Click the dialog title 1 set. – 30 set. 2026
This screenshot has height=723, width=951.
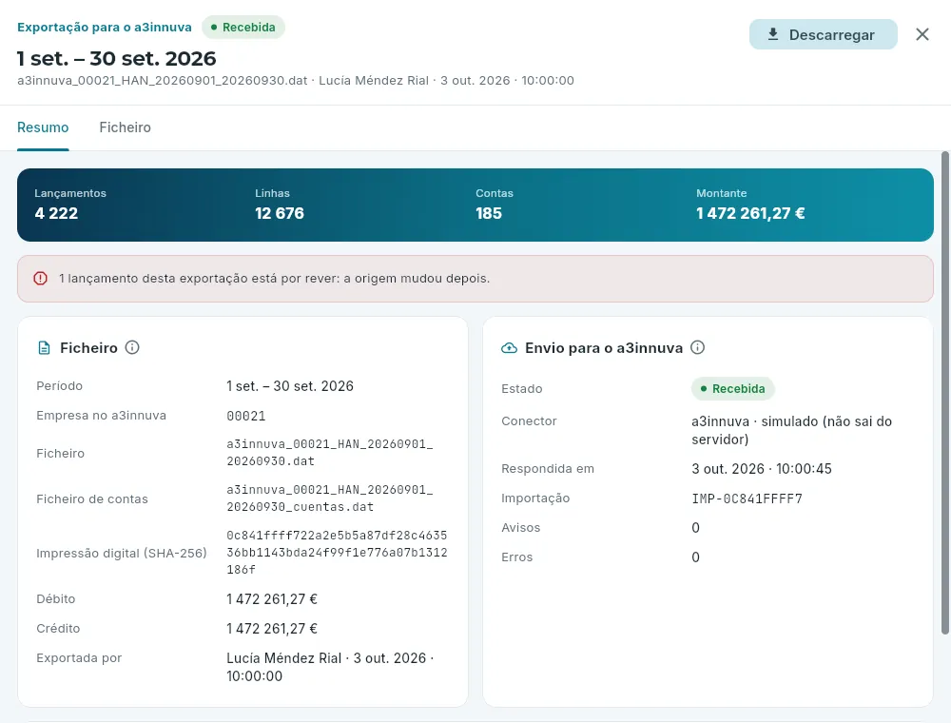116,58
